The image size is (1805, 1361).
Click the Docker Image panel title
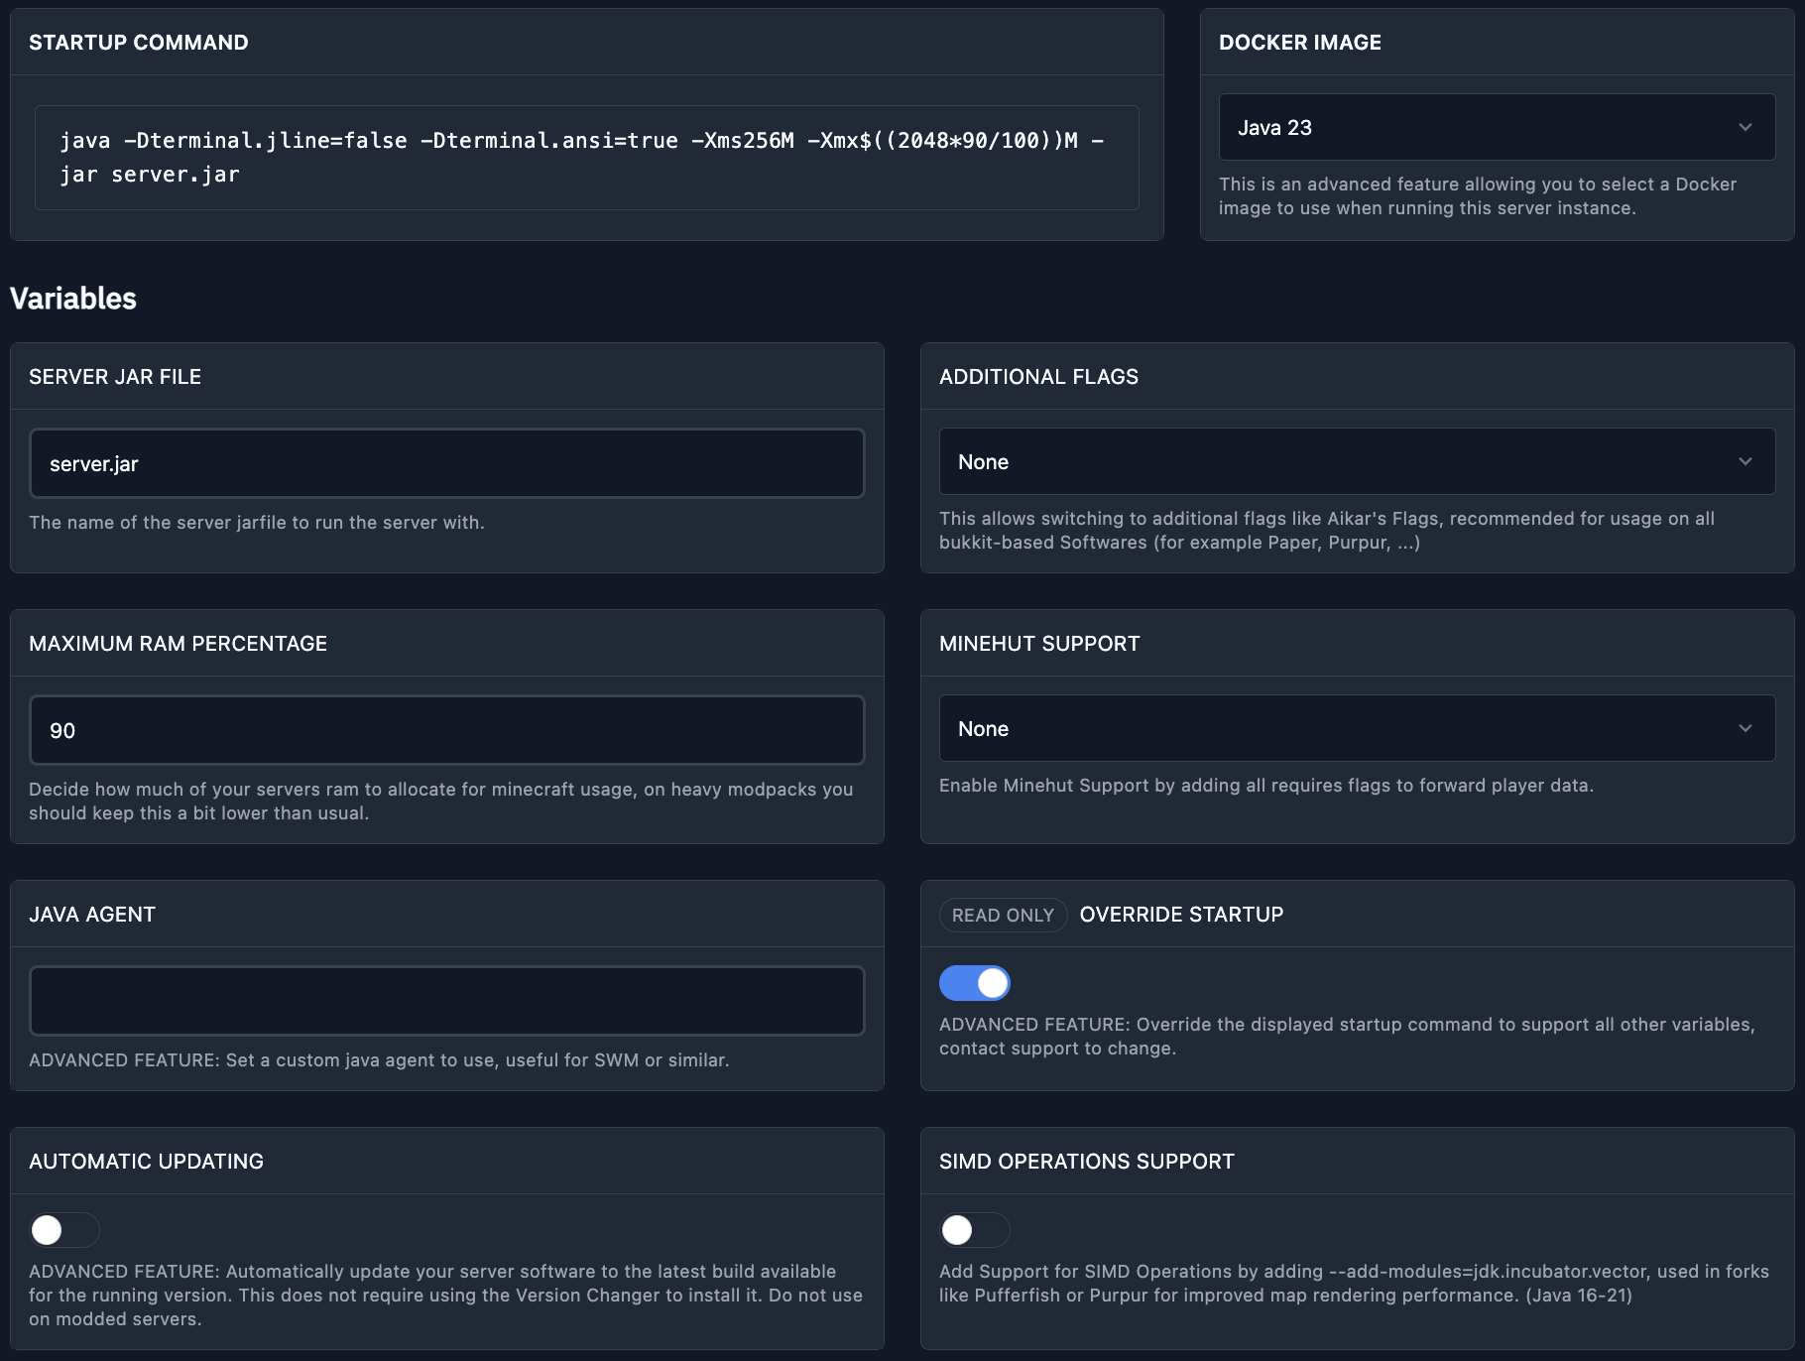[x=1299, y=42]
